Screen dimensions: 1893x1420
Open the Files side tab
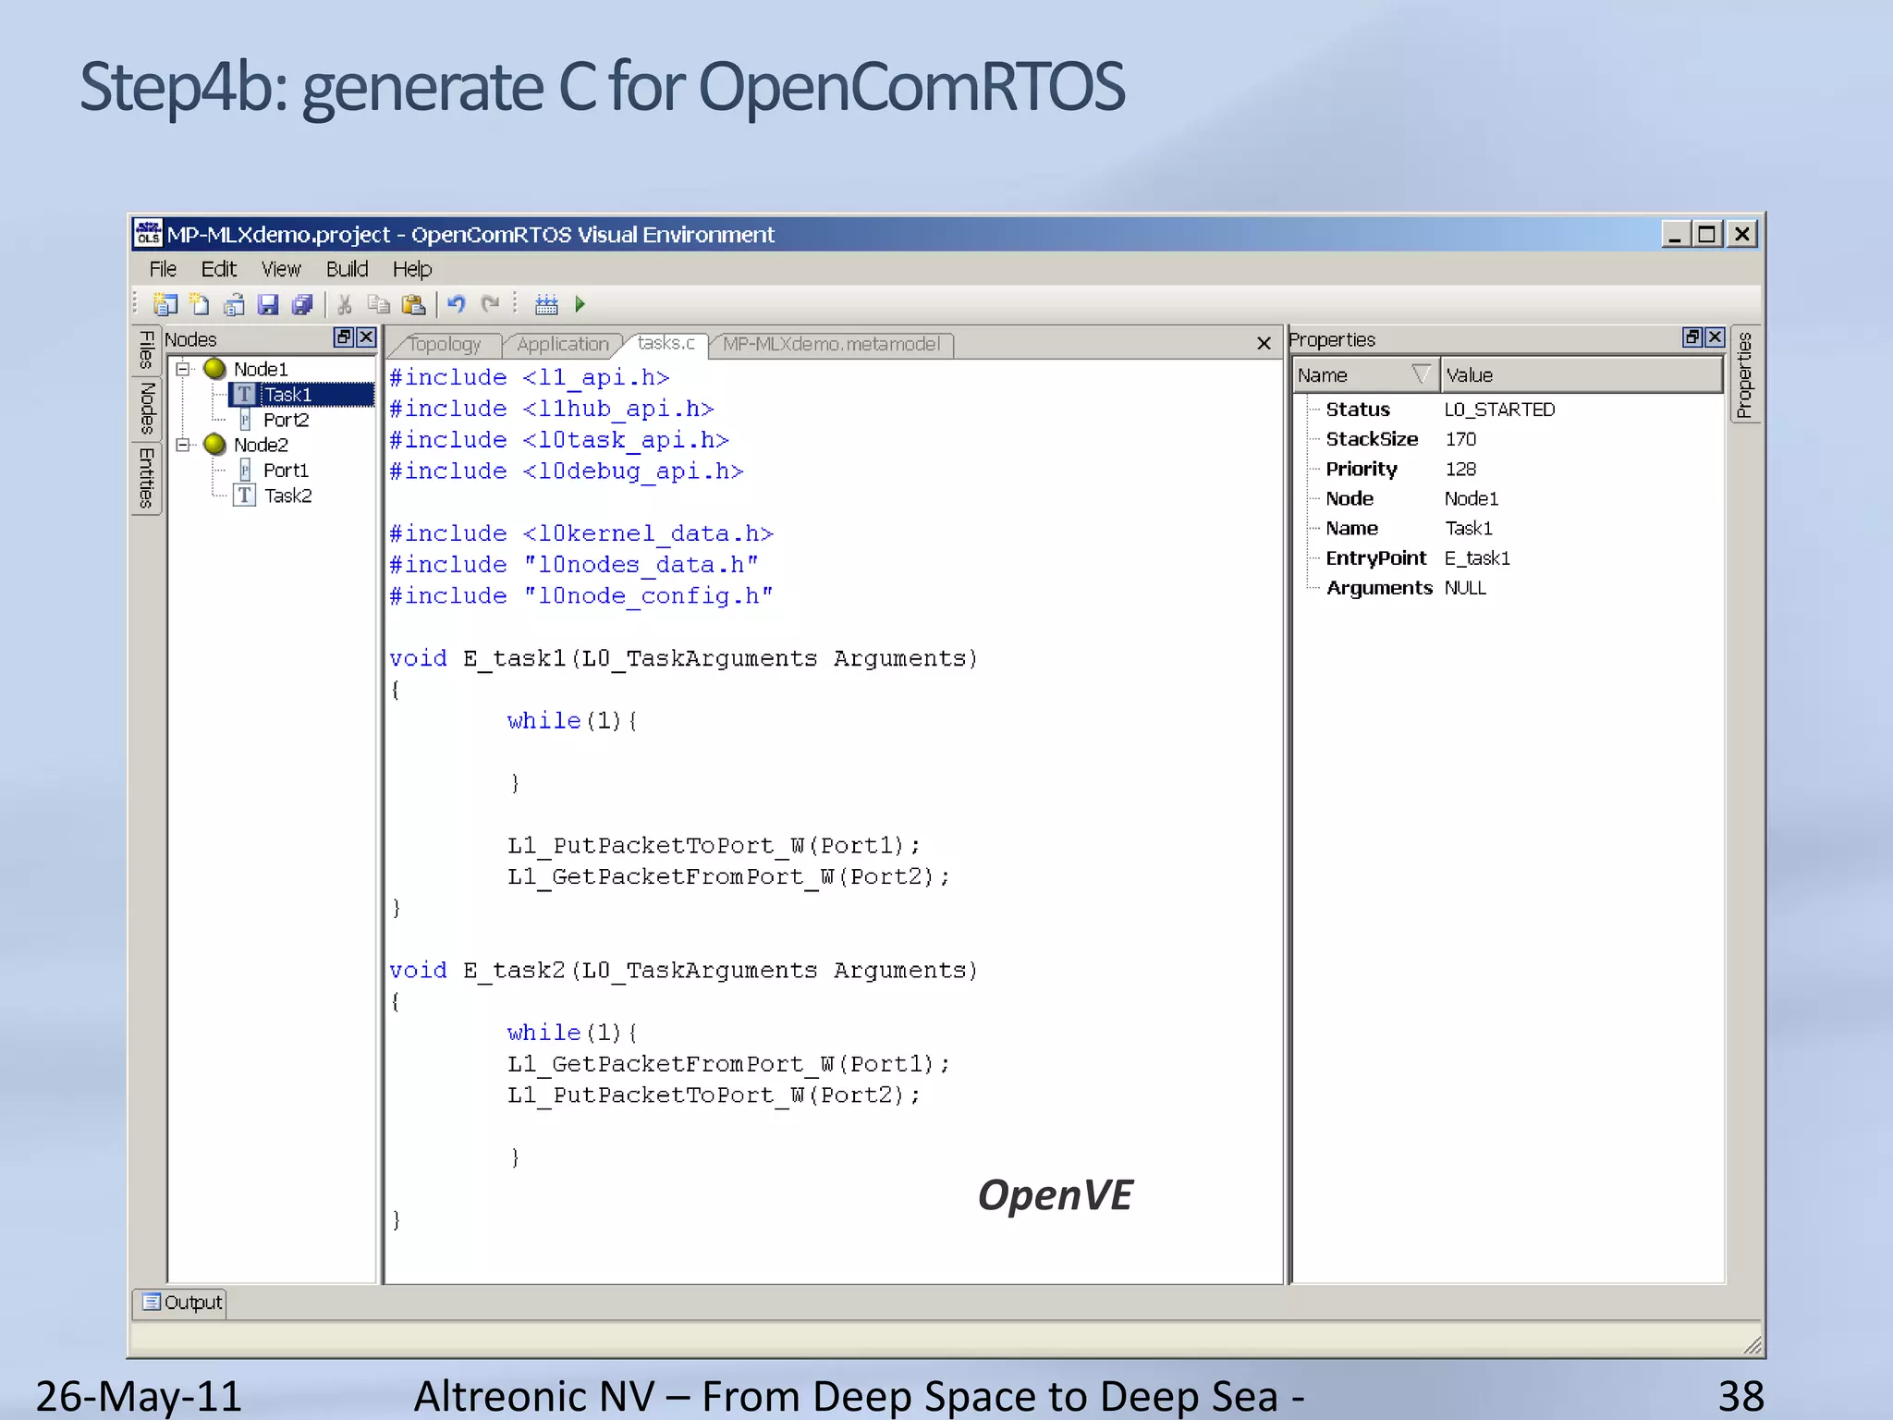tap(146, 350)
